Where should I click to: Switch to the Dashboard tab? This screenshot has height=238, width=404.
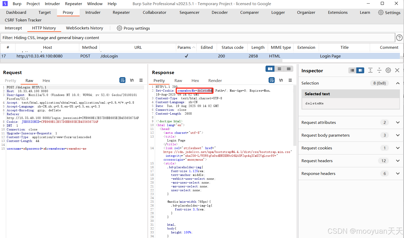16,12
